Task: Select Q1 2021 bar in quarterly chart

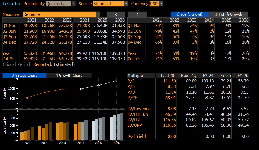Action: (x=22, y=136)
